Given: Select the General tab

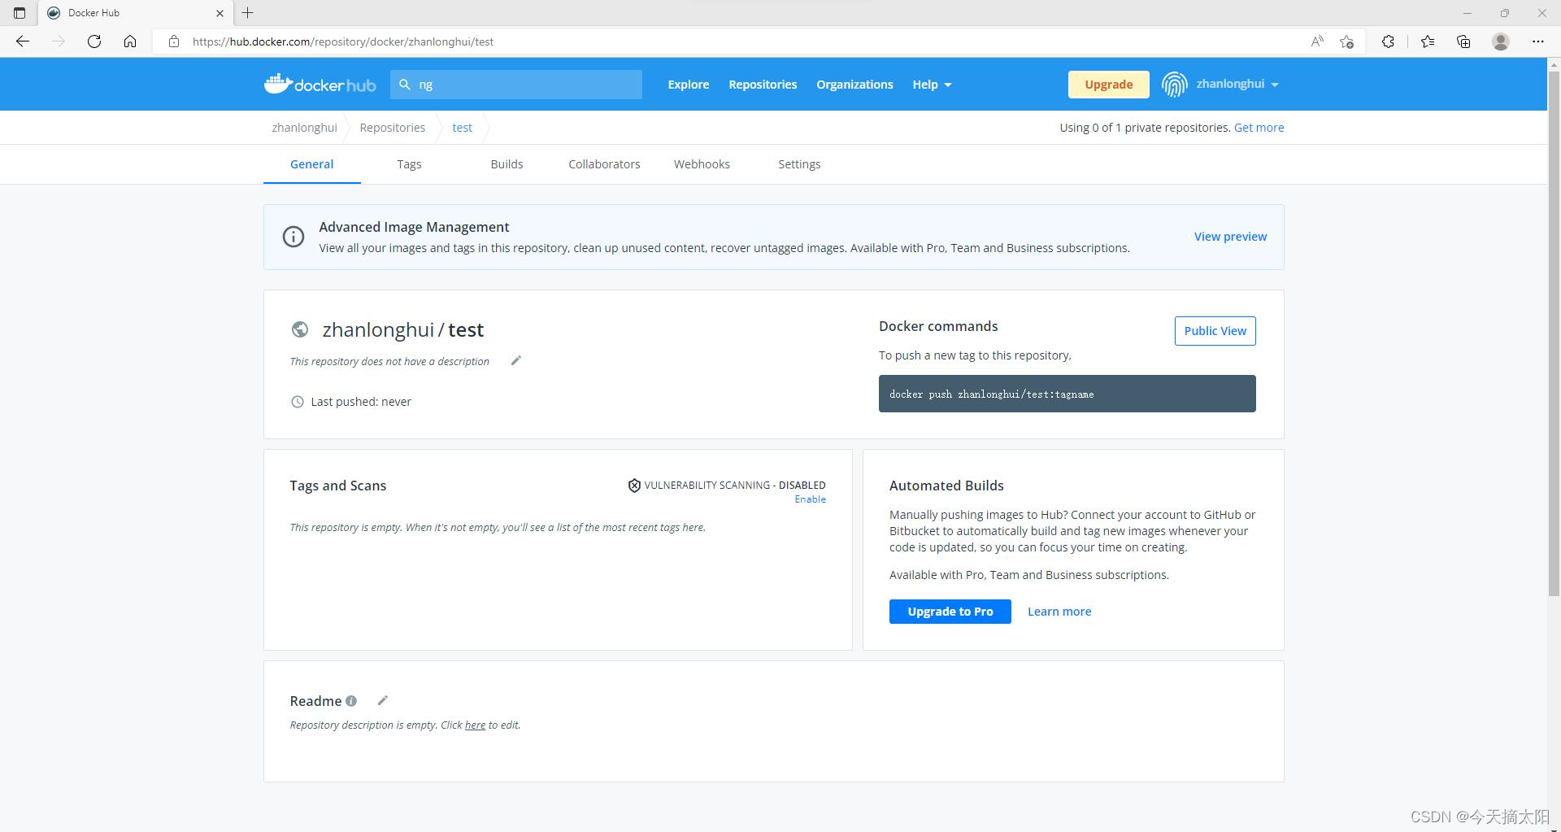Looking at the screenshot, I should [312, 164].
